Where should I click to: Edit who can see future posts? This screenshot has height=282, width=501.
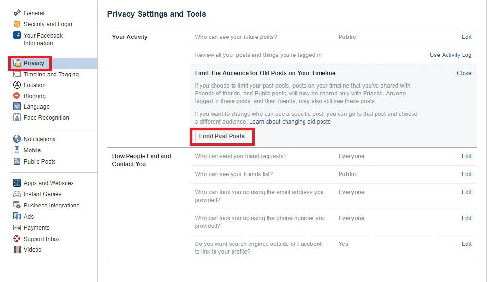(x=466, y=37)
